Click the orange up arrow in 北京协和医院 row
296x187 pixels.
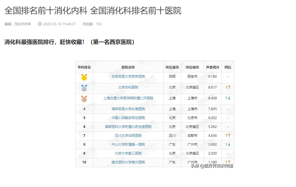(x=229, y=87)
